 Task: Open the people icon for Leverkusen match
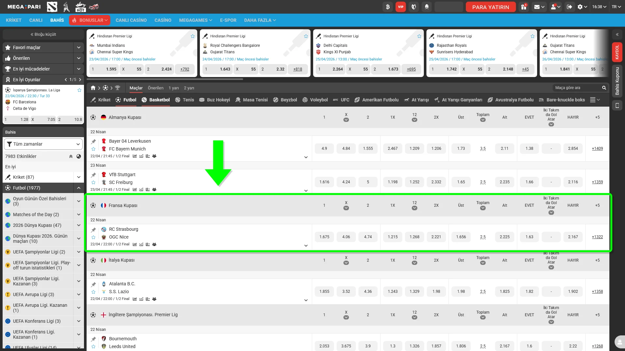(x=154, y=156)
